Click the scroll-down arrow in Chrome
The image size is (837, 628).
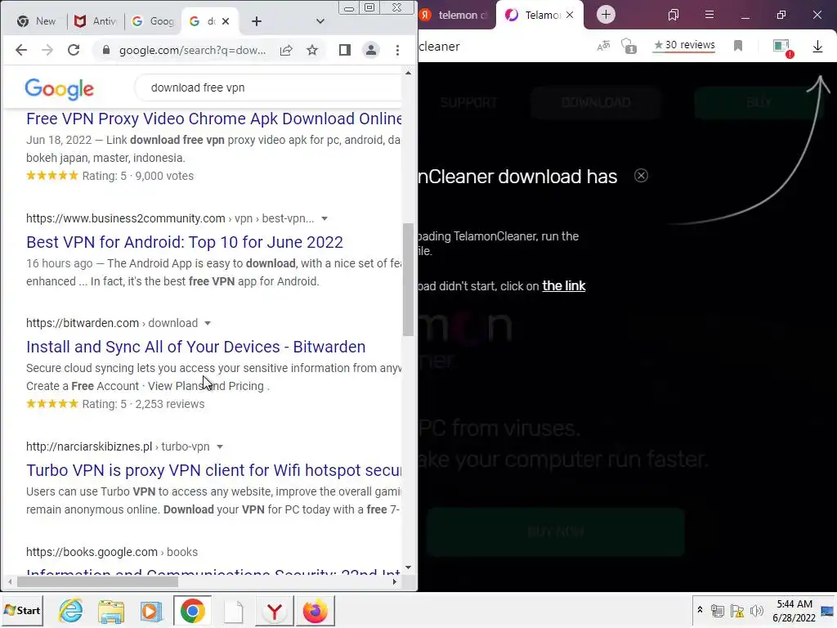click(409, 567)
